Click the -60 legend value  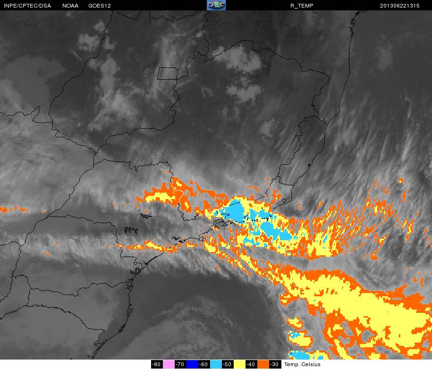[204, 364]
